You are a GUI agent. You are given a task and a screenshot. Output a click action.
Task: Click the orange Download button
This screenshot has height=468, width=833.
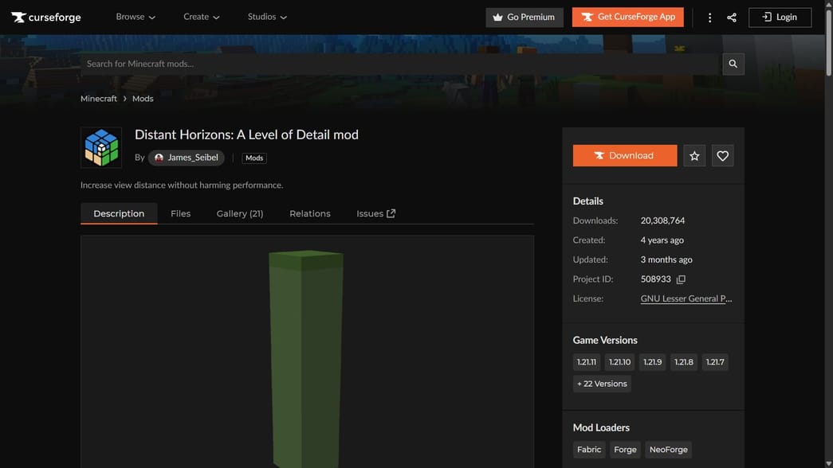click(x=625, y=155)
